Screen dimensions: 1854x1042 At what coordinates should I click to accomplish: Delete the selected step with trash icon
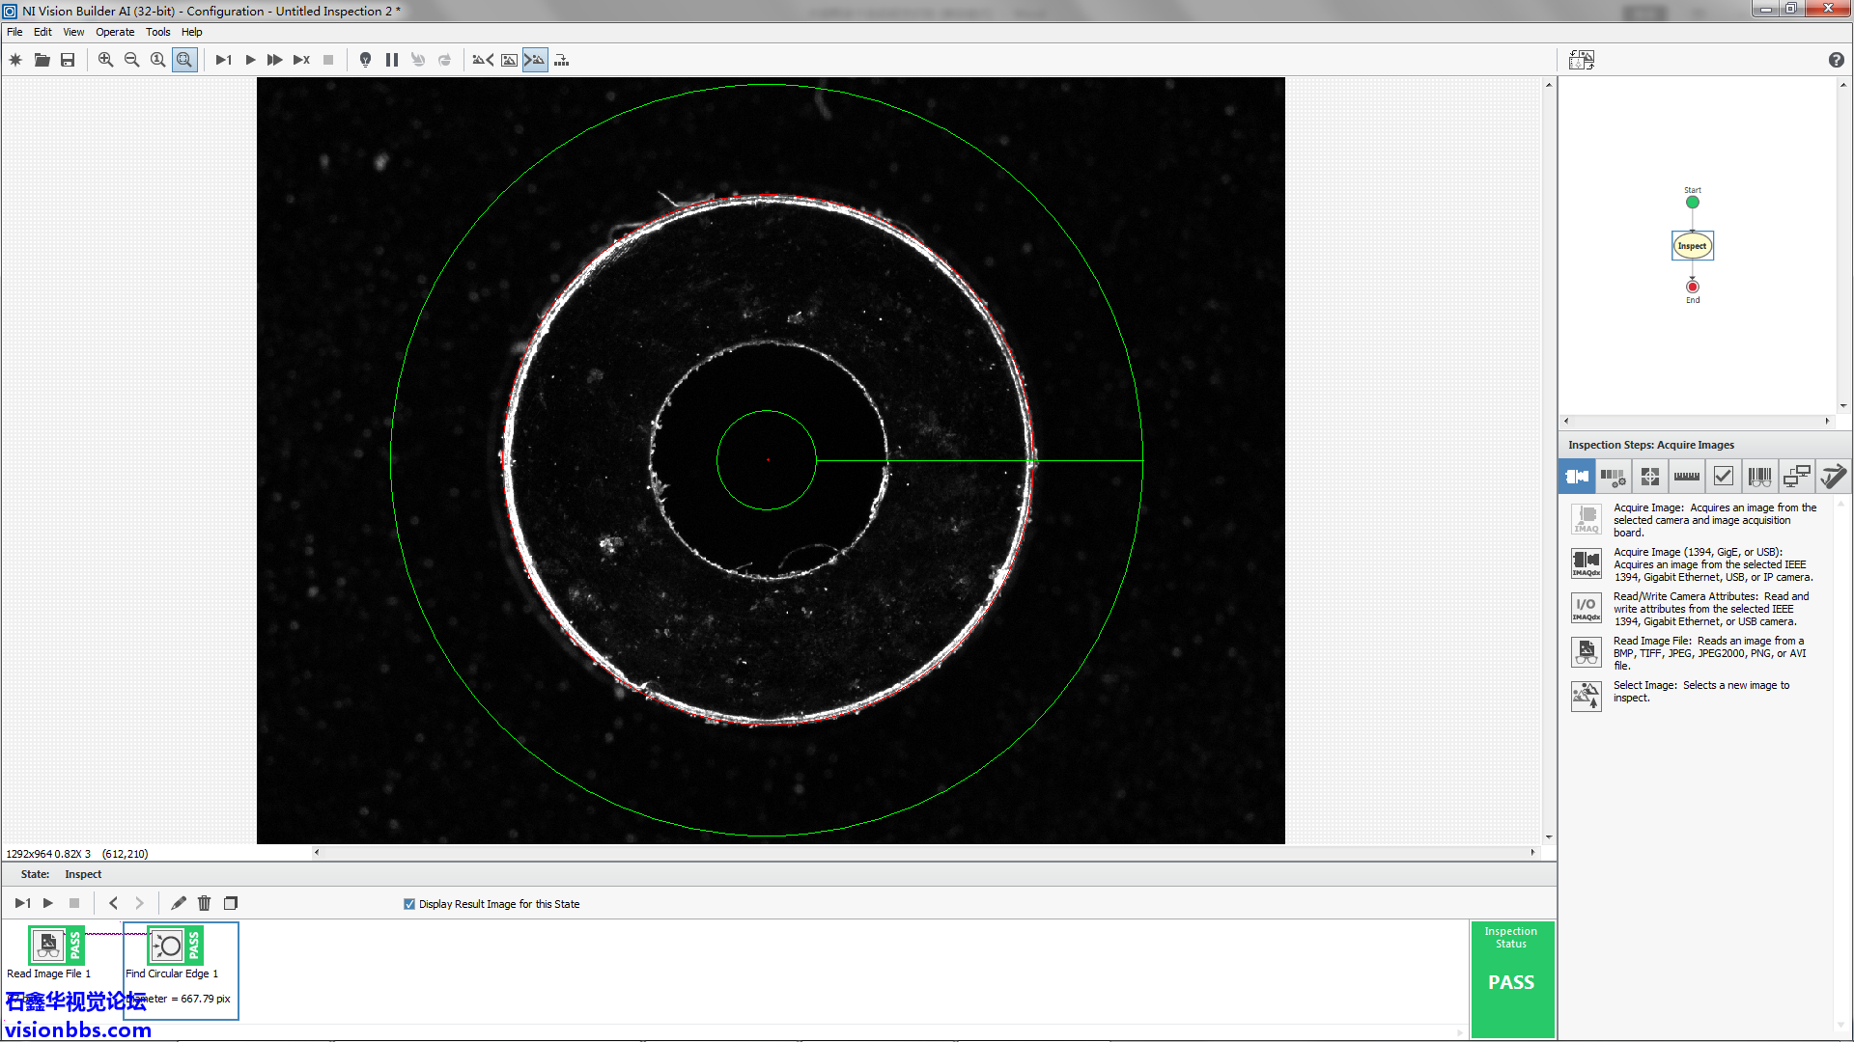[x=204, y=903]
